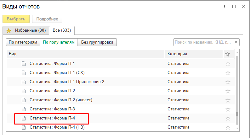Toggle favorite star for Форма П-2
The width and height of the screenshot is (250, 138).
[228, 91]
